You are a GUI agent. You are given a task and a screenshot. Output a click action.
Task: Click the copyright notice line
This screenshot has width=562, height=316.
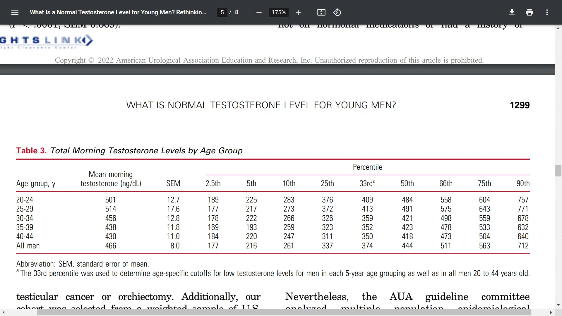(269, 60)
